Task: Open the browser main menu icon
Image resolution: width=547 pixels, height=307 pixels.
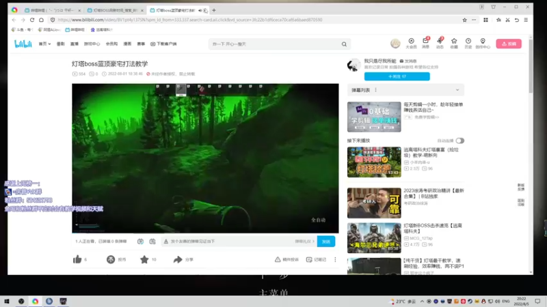Action: pyautogui.click(x=526, y=20)
